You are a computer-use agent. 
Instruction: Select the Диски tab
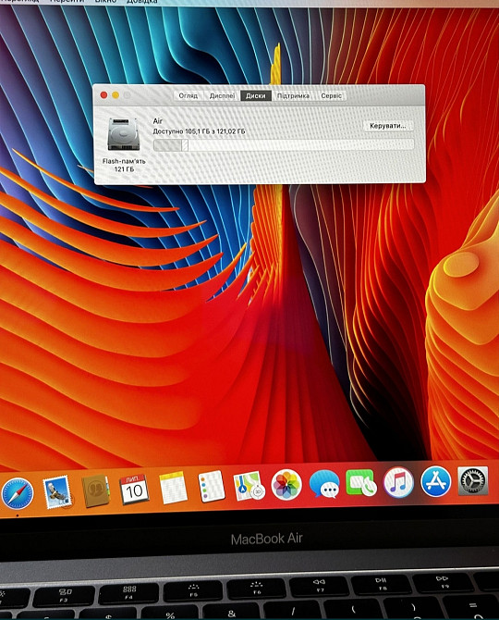(256, 95)
